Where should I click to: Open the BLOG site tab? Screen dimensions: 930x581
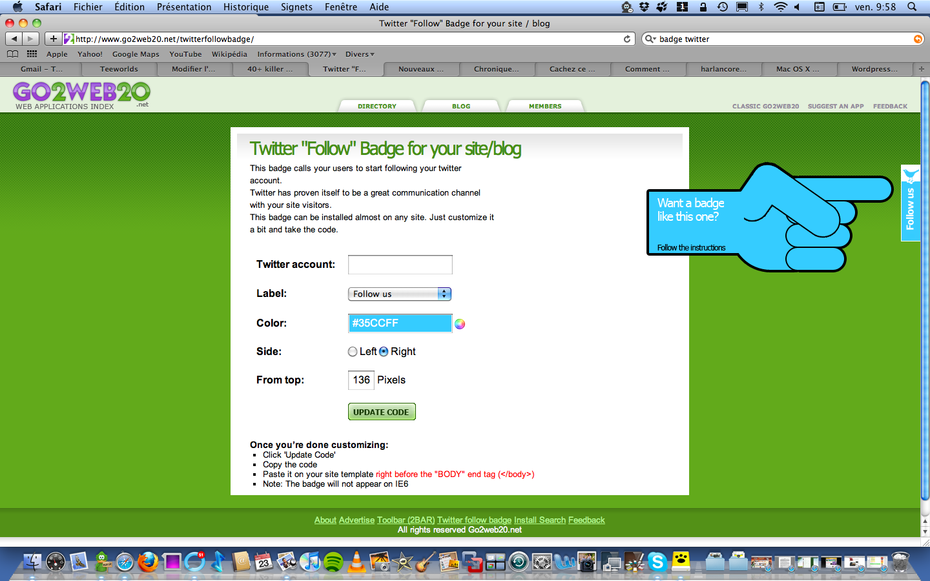tap(461, 106)
